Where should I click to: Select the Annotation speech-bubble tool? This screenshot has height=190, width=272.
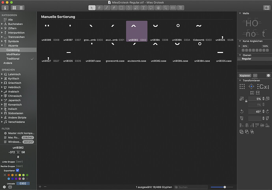point(151,8)
